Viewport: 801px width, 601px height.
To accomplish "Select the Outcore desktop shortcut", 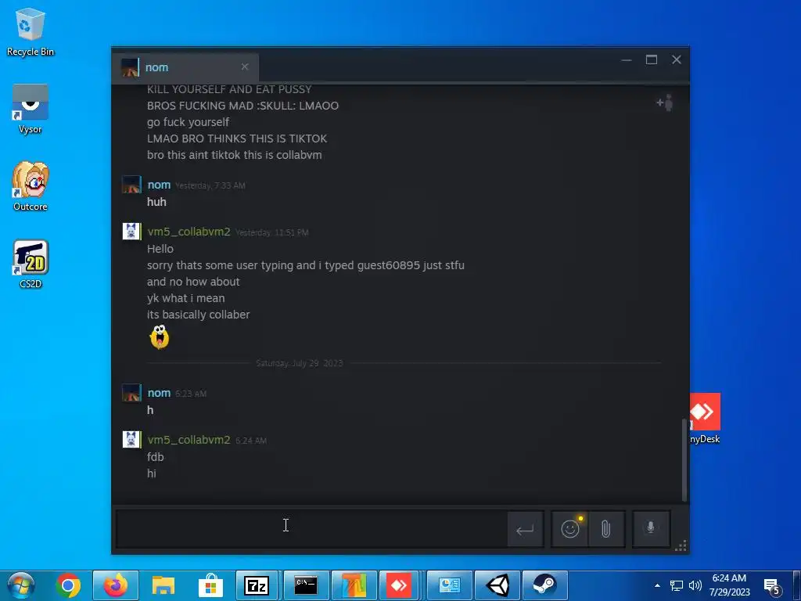I will [x=31, y=186].
